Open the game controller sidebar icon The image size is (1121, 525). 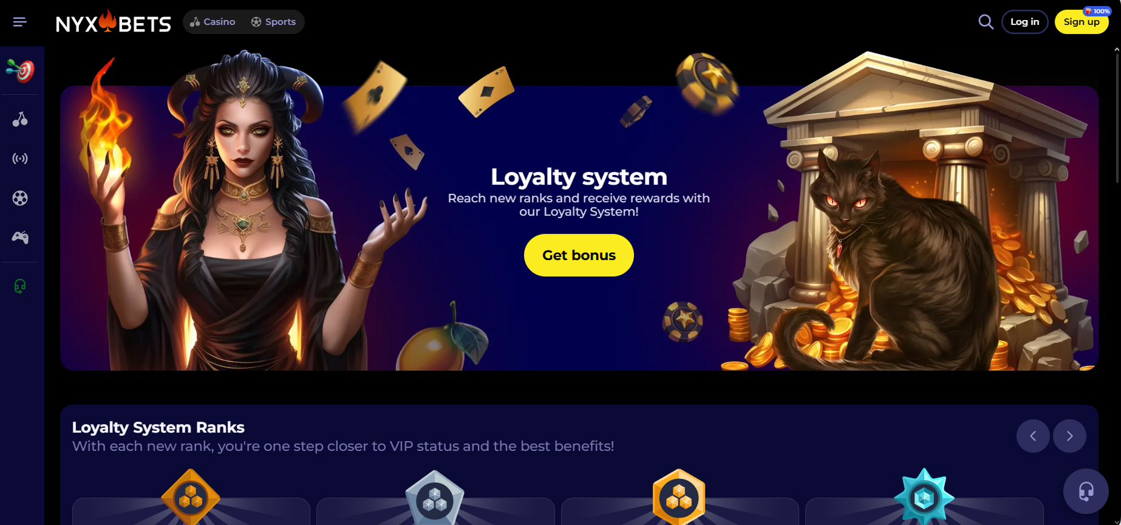[x=20, y=238]
